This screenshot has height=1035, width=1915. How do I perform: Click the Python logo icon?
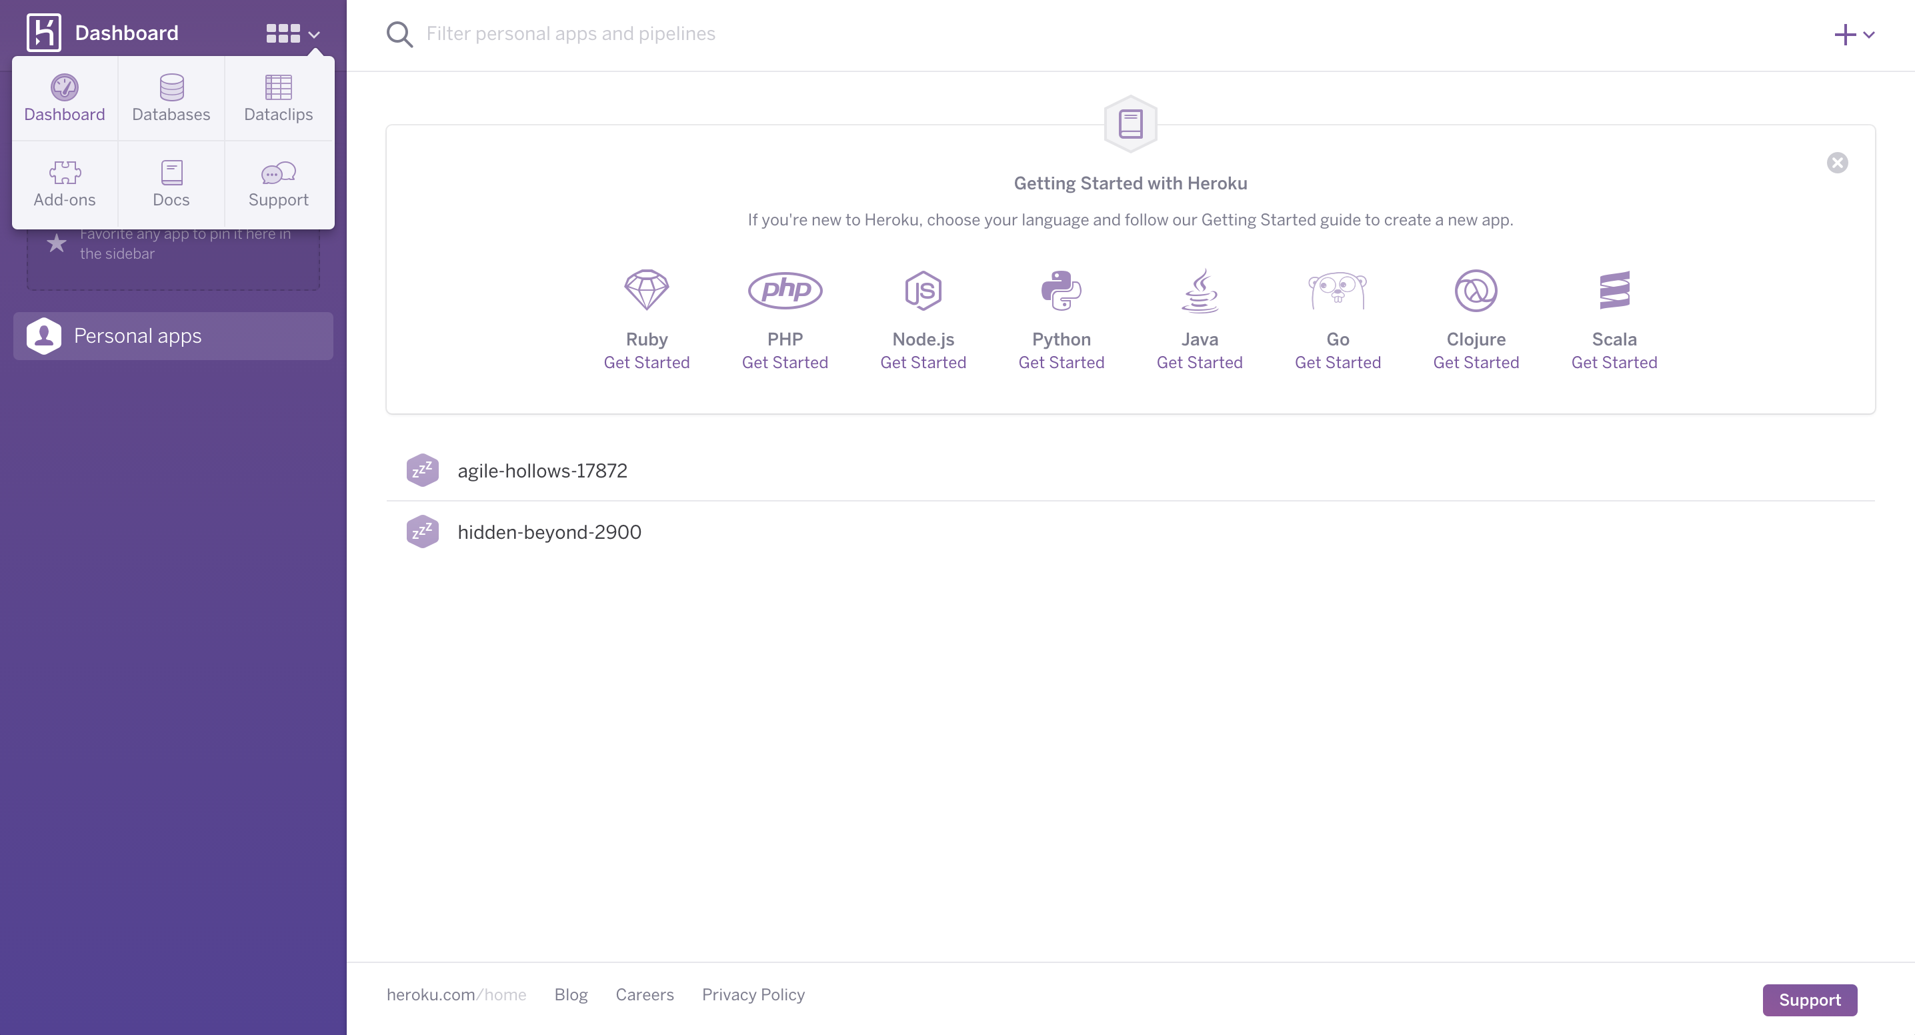point(1062,290)
